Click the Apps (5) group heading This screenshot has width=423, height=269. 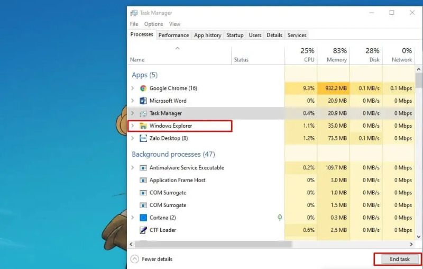click(144, 75)
